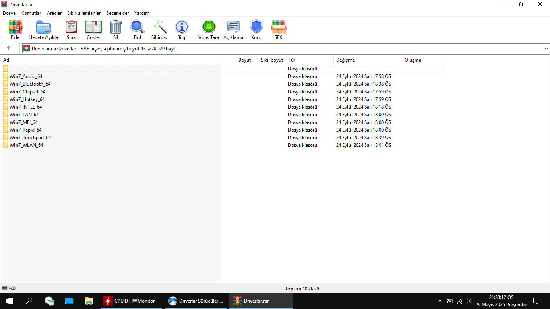Viewport: 550px width, 309px height.
Task: Select the Win7_Hotkey_64 folder name
Action: point(27,99)
